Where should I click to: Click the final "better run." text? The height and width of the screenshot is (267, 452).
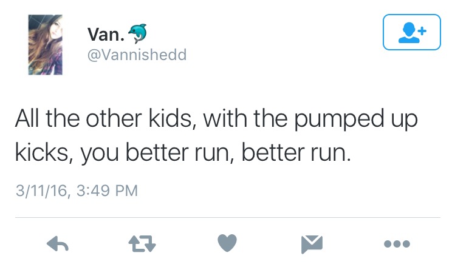(x=296, y=151)
